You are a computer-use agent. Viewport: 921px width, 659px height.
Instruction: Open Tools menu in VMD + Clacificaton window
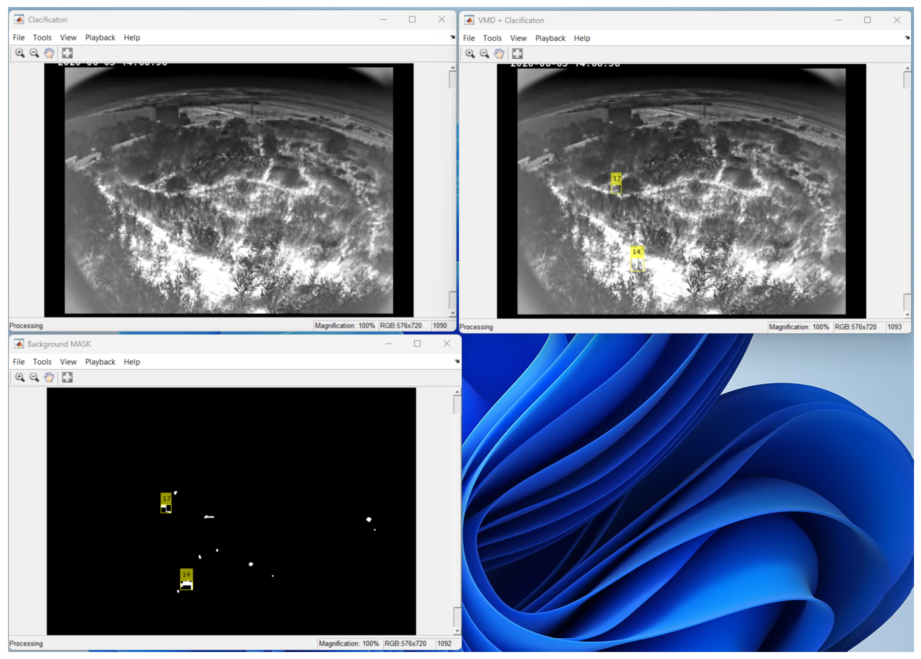tap(492, 39)
